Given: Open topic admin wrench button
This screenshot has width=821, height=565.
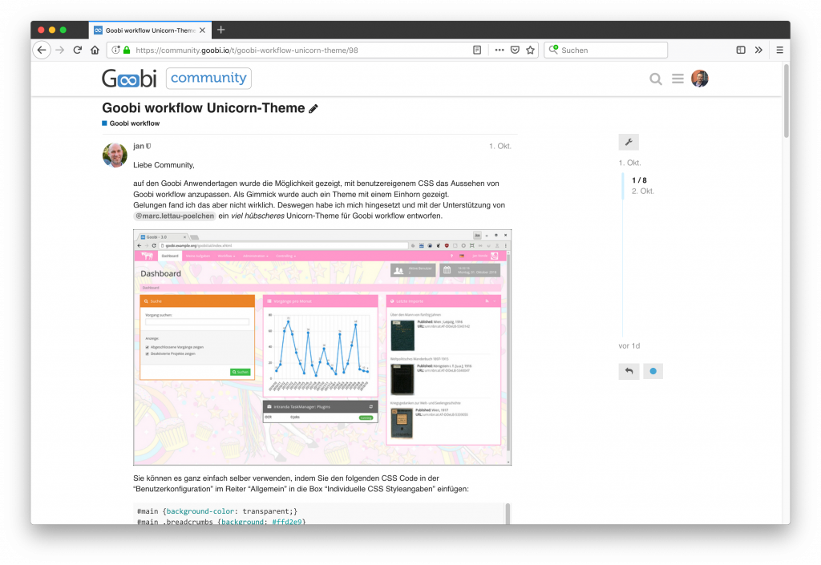Looking at the screenshot, I should (629, 143).
